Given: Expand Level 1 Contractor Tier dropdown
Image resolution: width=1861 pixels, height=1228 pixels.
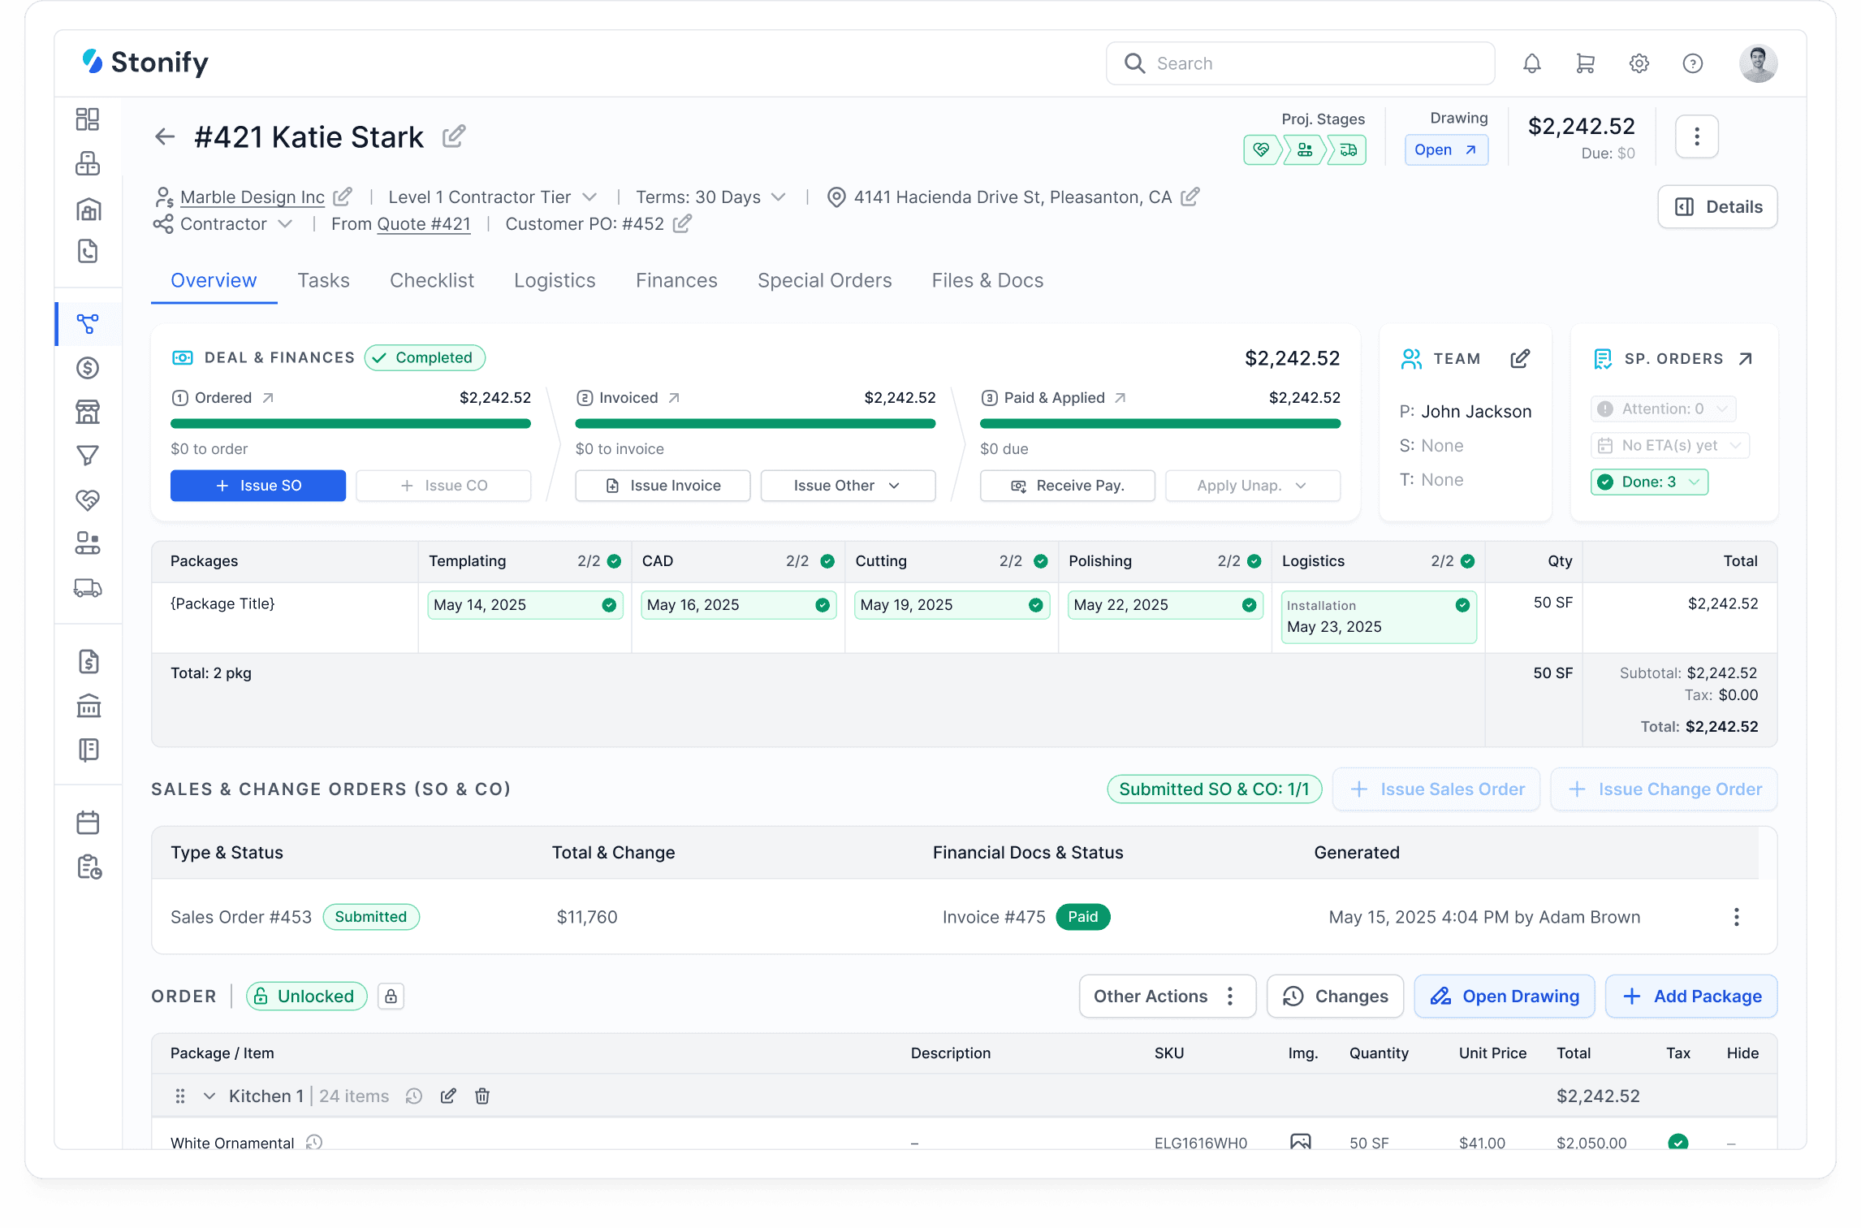Looking at the screenshot, I should (590, 197).
